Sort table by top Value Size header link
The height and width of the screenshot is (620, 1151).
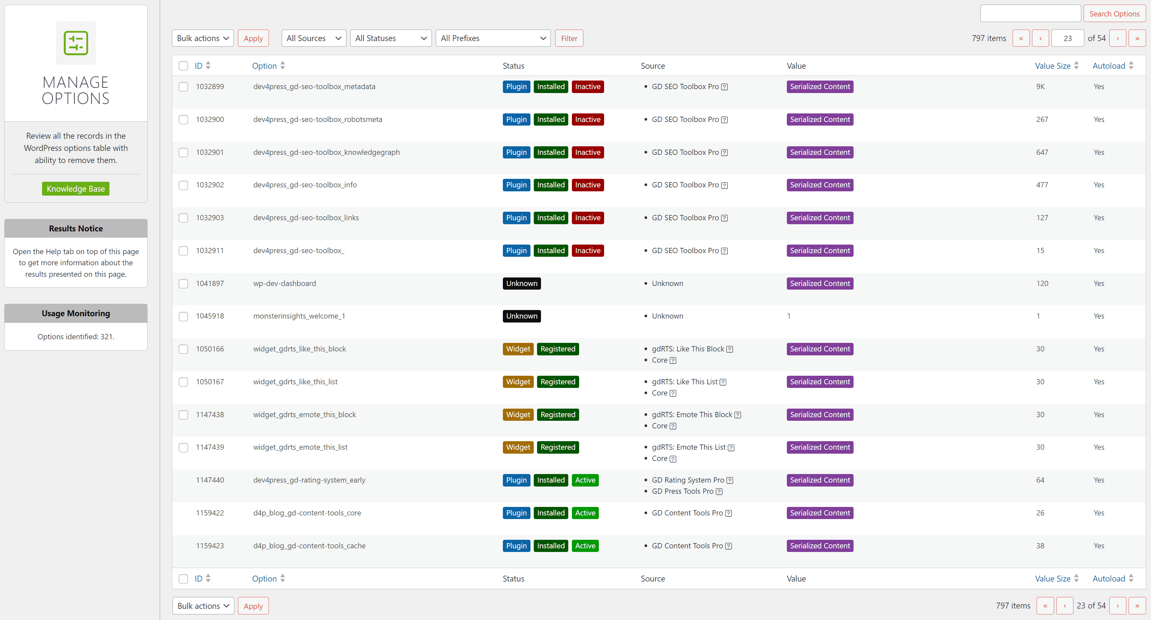click(x=1053, y=66)
